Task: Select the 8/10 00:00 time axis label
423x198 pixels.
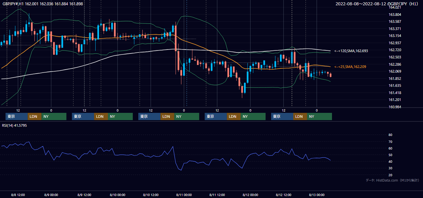Action: point(117,195)
